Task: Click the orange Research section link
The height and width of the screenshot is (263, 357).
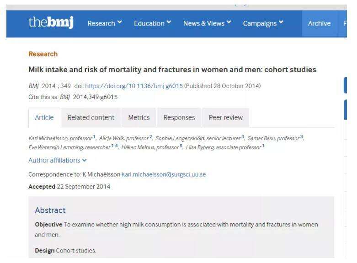Action: [x=43, y=54]
